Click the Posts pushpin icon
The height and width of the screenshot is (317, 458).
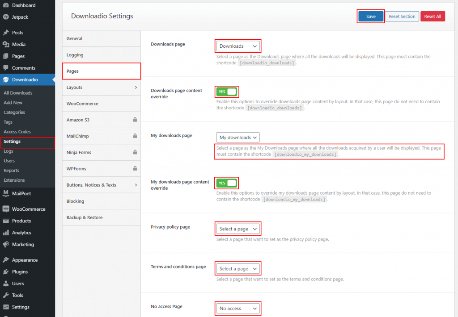pyautogui.click(x=6, y=33)
